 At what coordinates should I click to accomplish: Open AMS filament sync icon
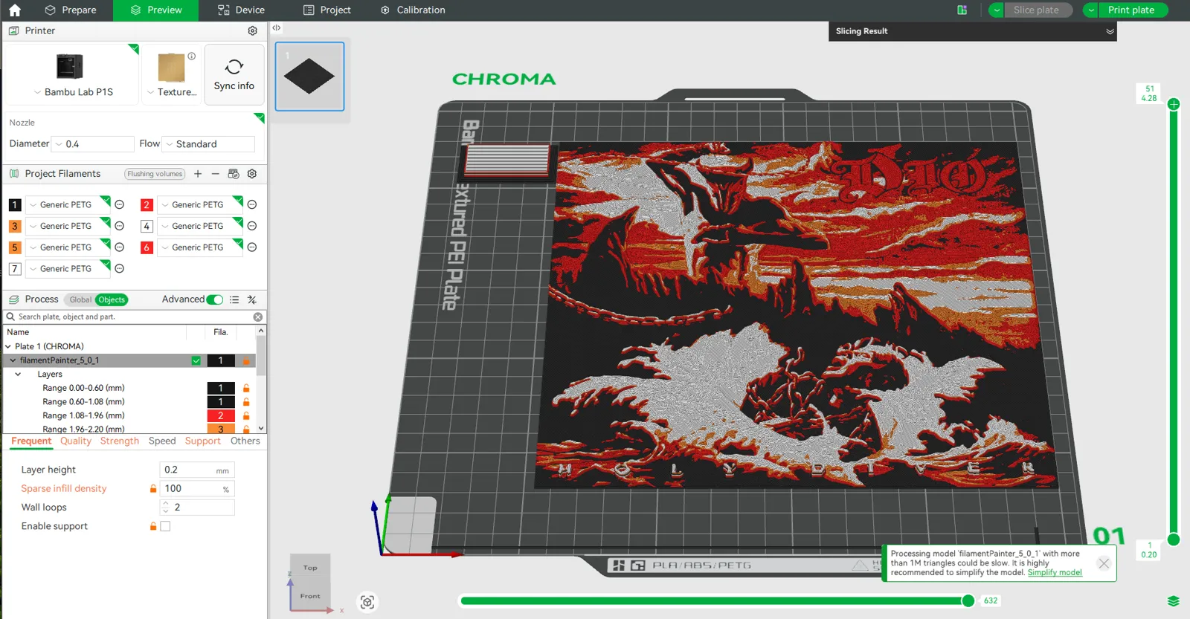234,174
